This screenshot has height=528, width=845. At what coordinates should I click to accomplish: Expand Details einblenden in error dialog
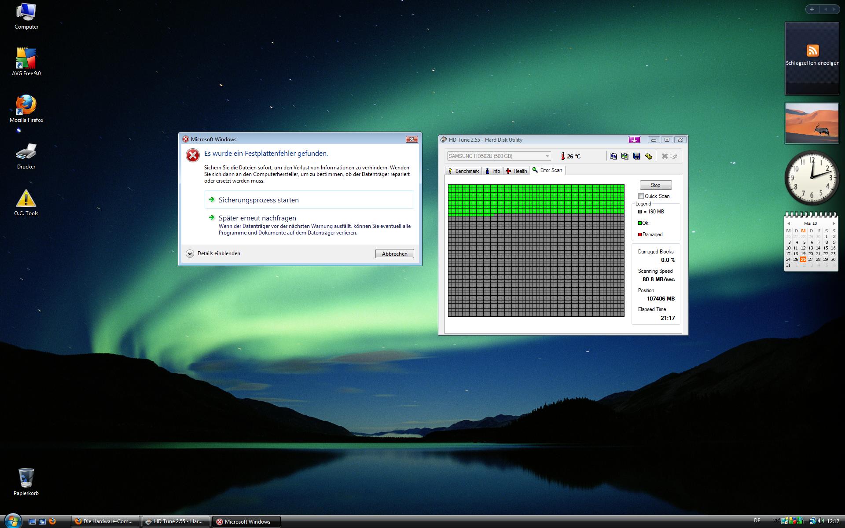click(190, 253)
